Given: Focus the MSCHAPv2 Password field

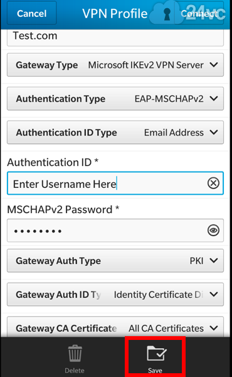Looking at the screenshot, I should pos(115,231).
